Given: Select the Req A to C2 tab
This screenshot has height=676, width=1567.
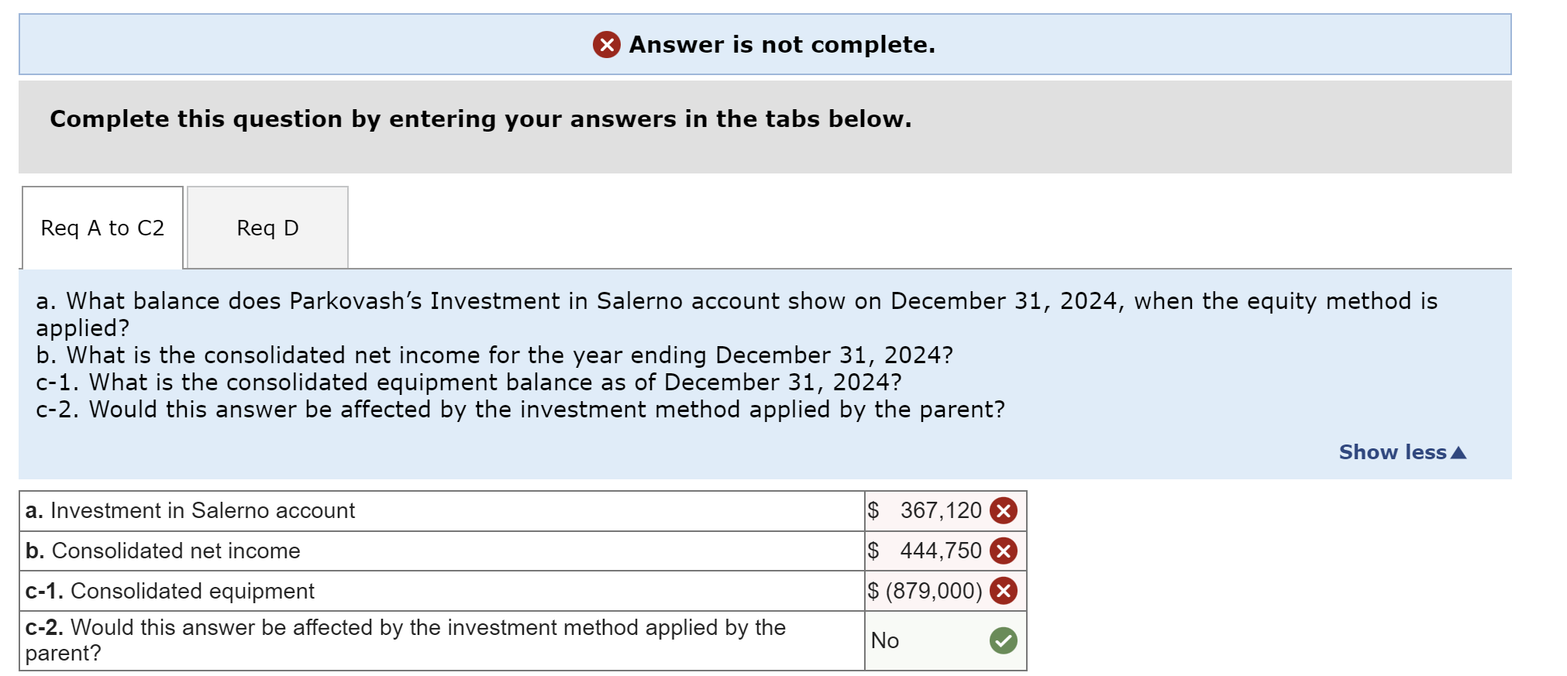Looking at the screenshot, I should pyautogui.click(x=102, y=228).
